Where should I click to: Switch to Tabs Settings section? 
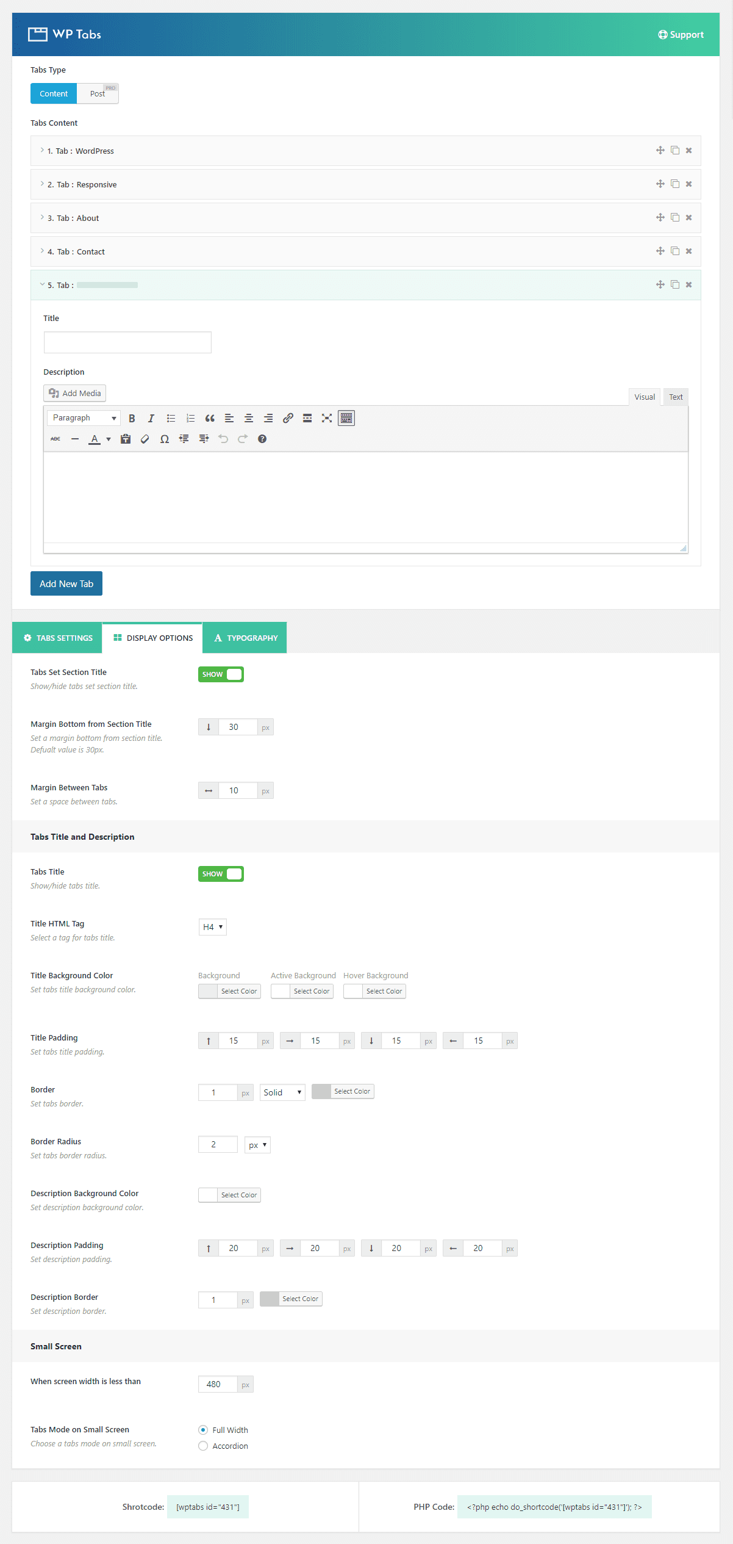pos(57,638)
